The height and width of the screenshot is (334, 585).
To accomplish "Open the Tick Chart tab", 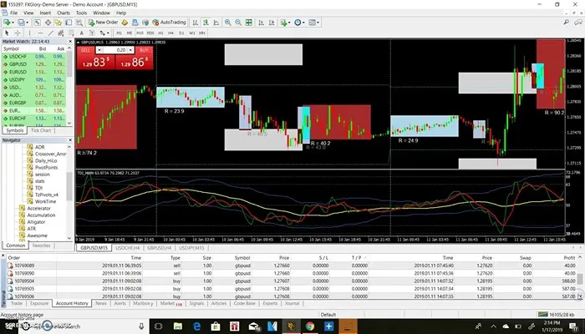I will (41, 130).
